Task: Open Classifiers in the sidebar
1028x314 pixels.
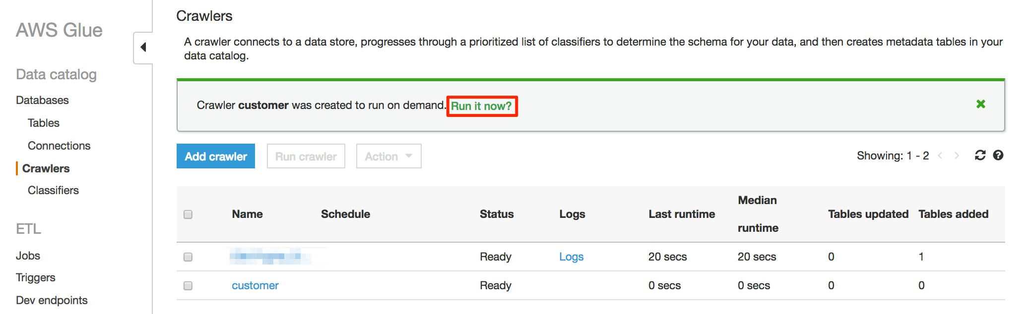Action: point(53,190)
